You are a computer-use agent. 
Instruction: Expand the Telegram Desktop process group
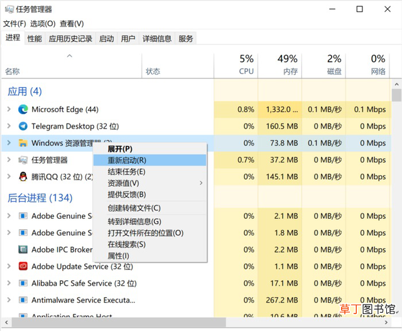(x=9, y=126)
